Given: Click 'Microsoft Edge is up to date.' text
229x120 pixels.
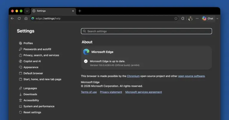Looking at the screenshot, I should pyautogui.click(x=107, y=61).
